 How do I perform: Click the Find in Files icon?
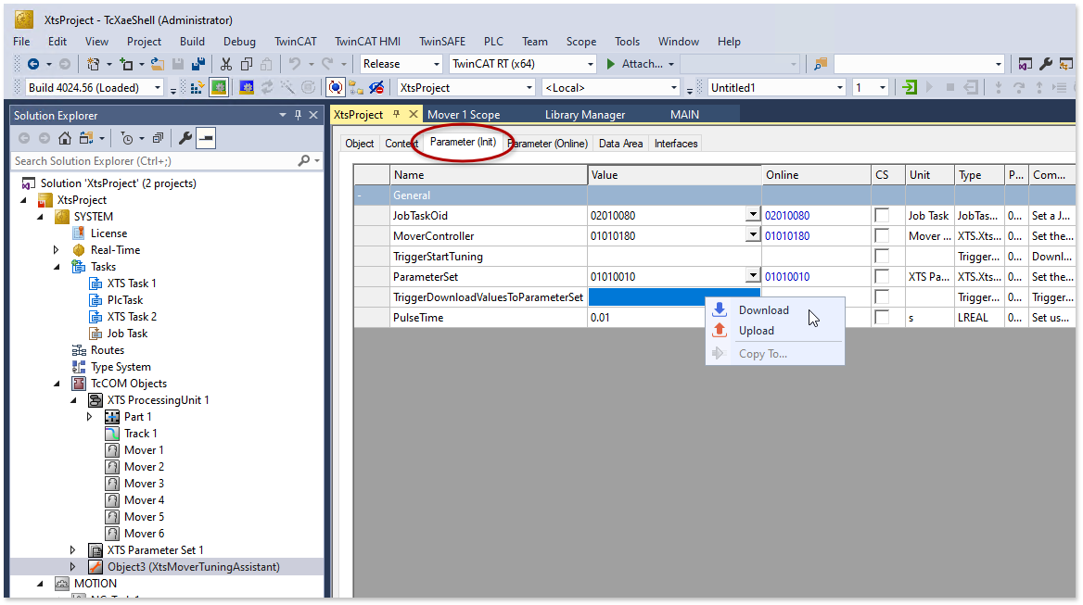[820, 64]
